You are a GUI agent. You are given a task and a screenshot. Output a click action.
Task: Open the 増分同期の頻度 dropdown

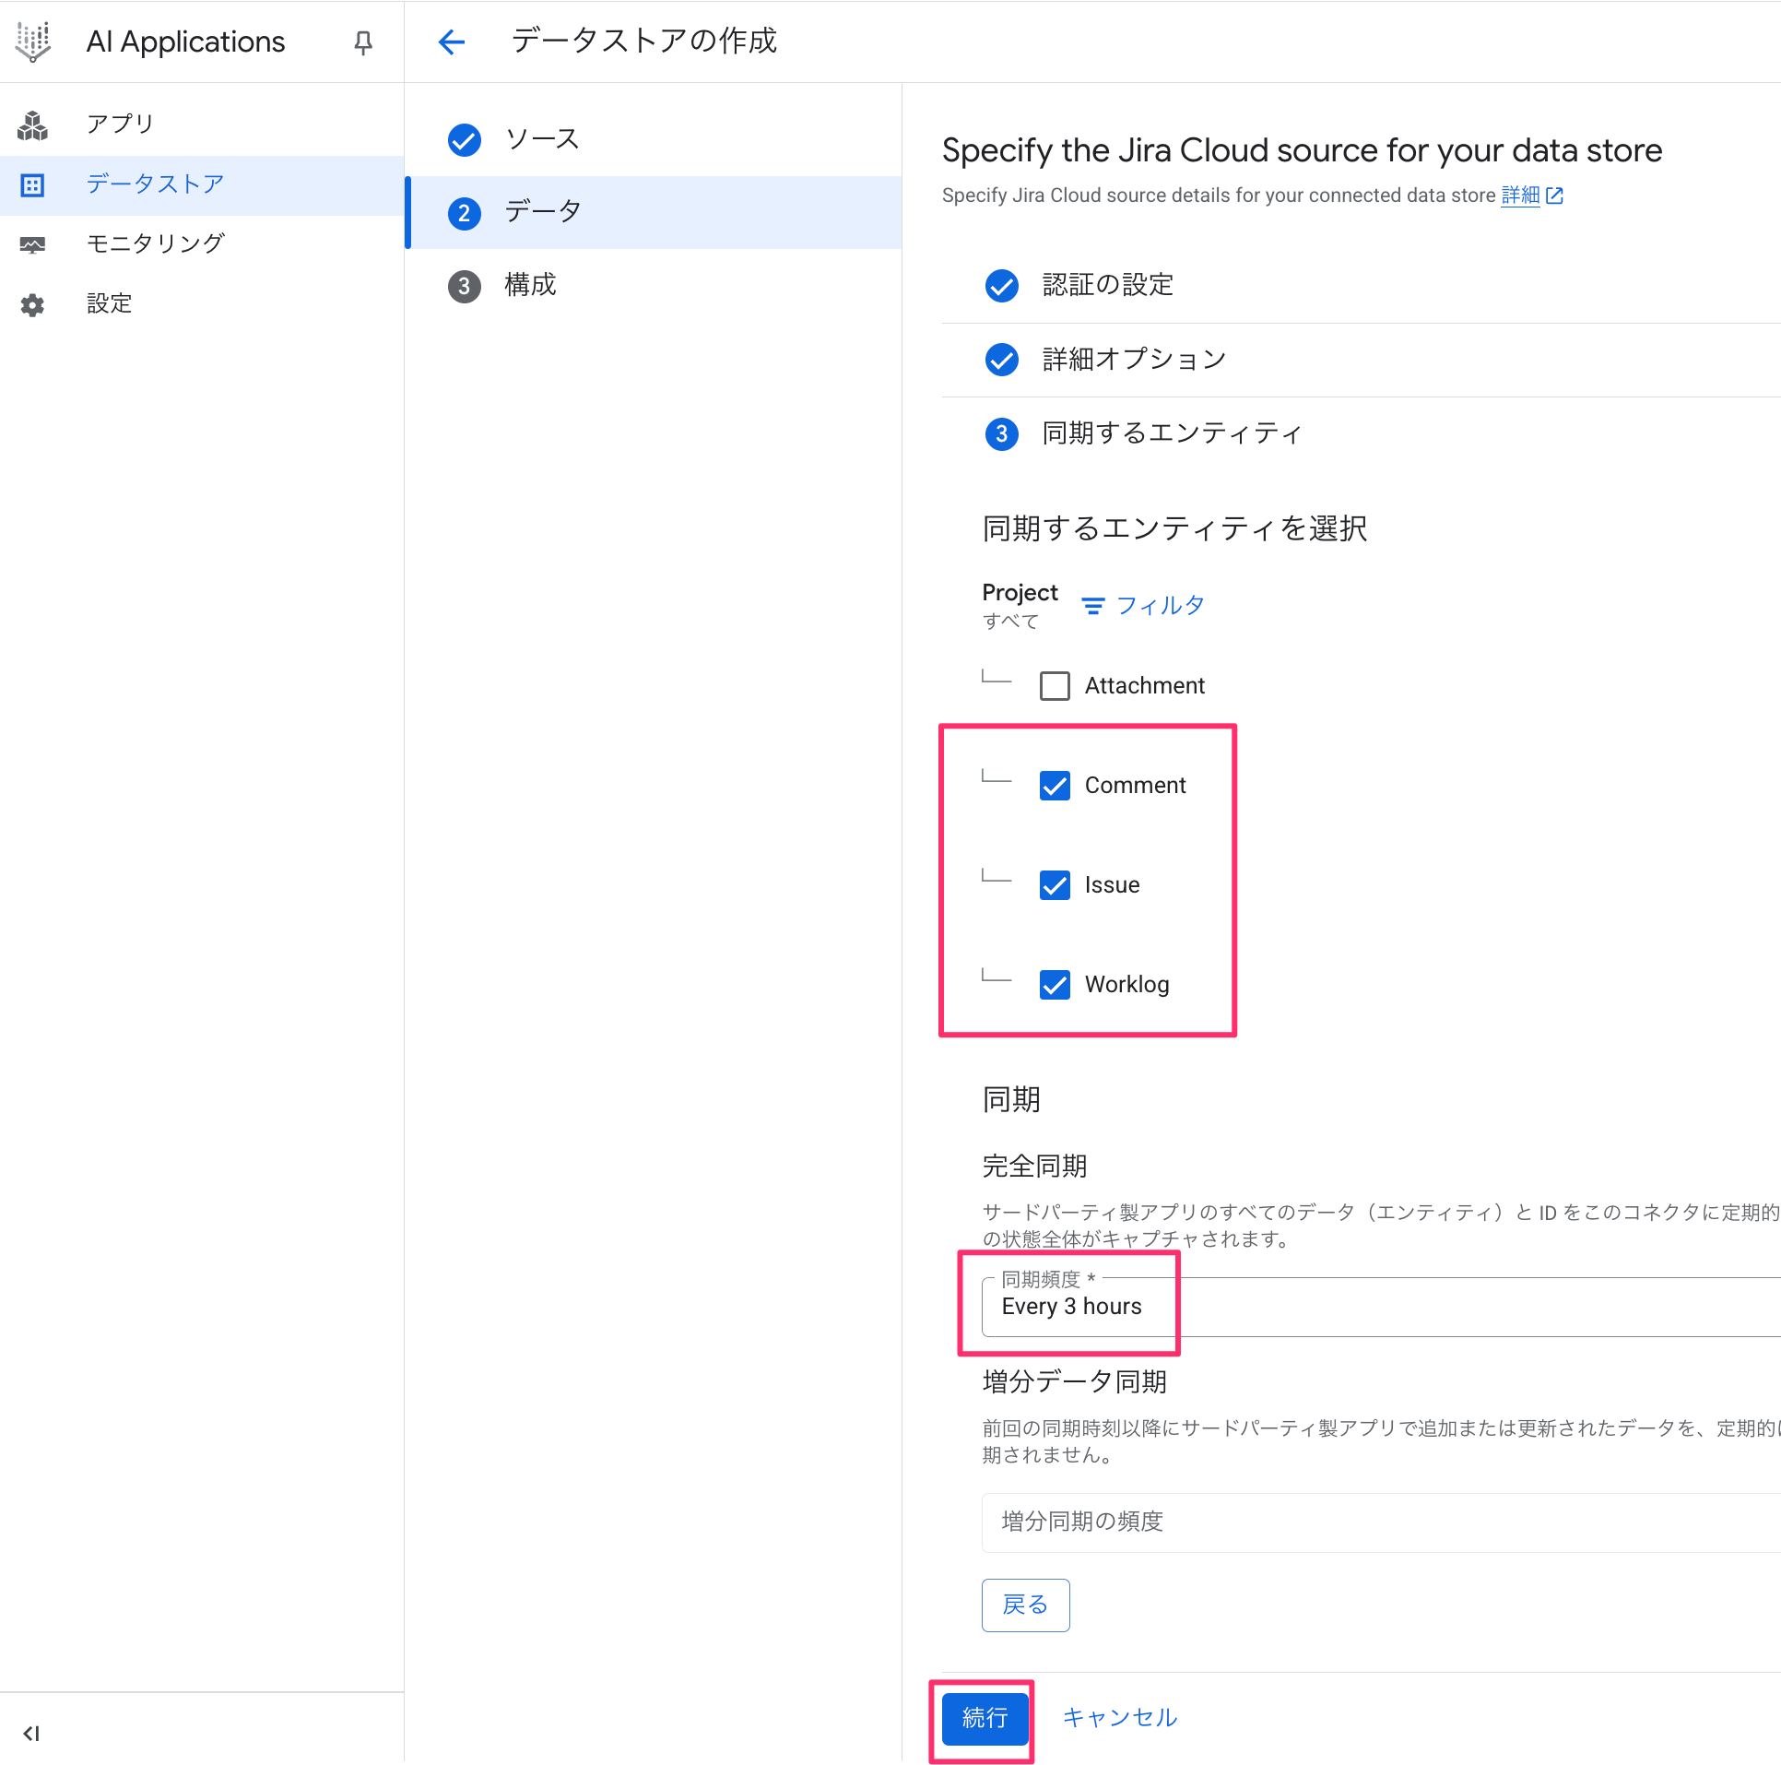pos(1381,1522)
